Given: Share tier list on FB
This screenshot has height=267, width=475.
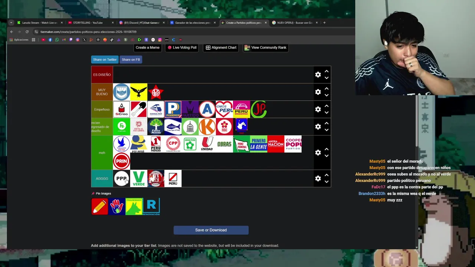Looking at the screenshot, I should coord(131,59).
